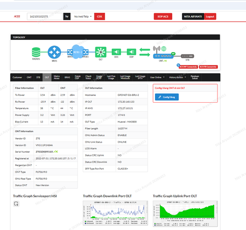Viewport: 246px width, 230px height.
Task: Switch to the STB tab
Action: pyautogui.click(x=38, y=77)
